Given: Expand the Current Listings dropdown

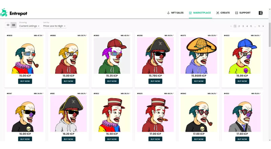Looking at the screenshot, I should [29, 26].
